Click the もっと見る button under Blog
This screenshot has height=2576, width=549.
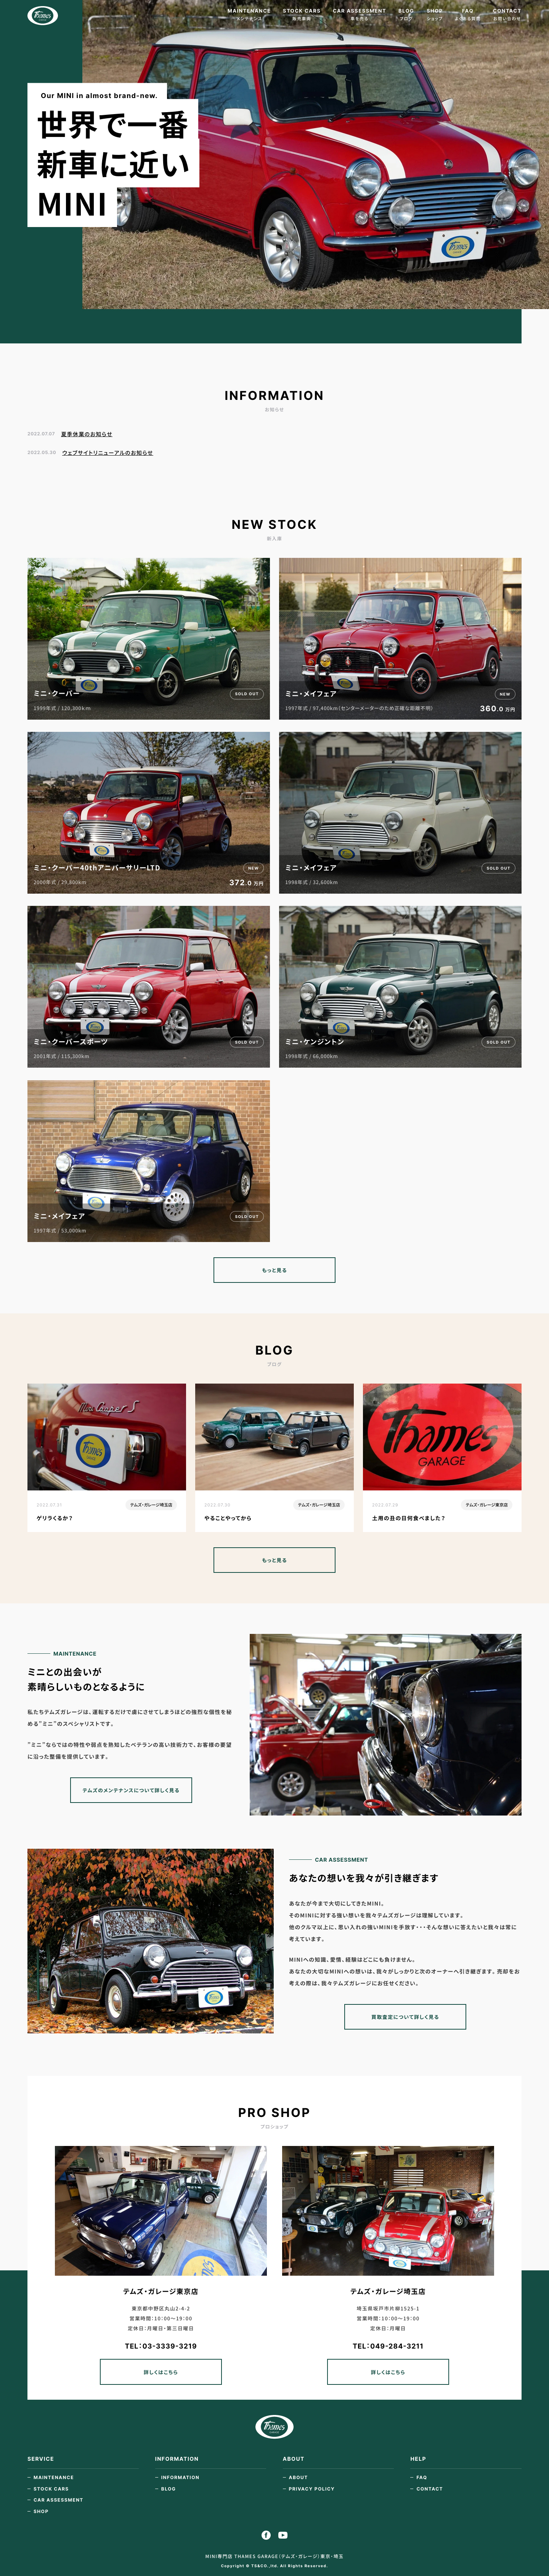coord(274,1560)
